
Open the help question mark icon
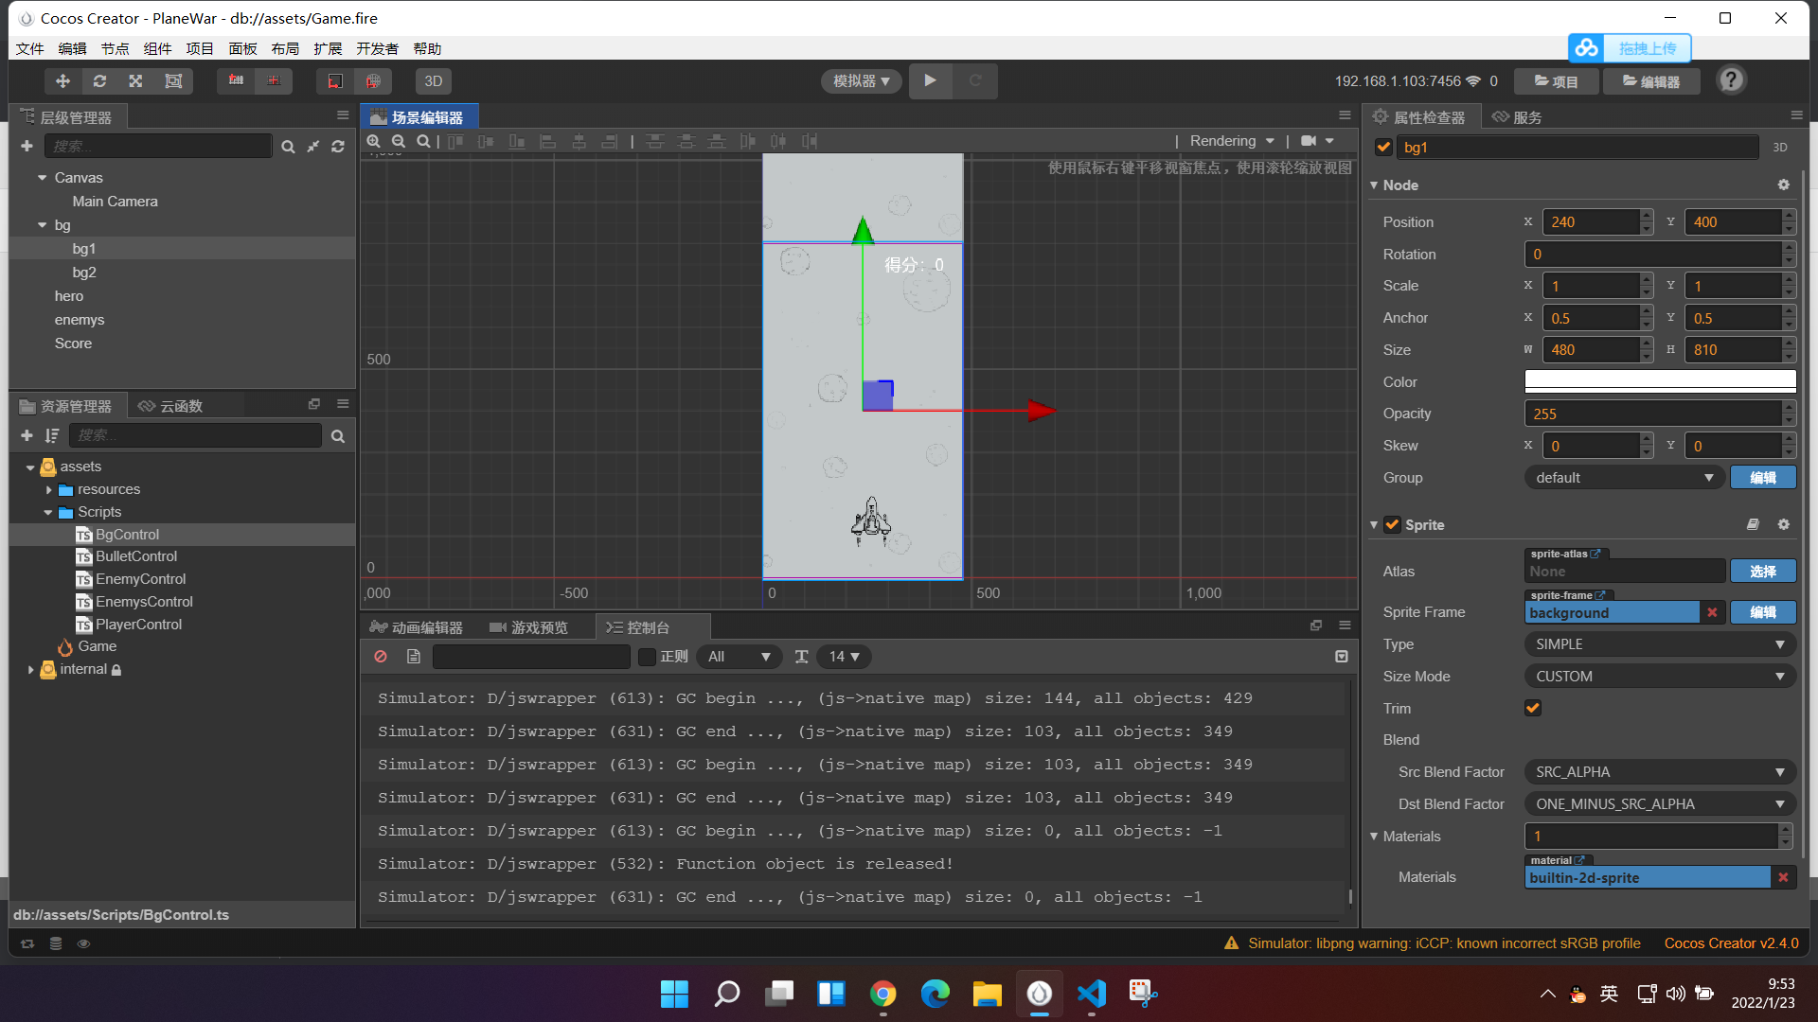pos(1731,80)
